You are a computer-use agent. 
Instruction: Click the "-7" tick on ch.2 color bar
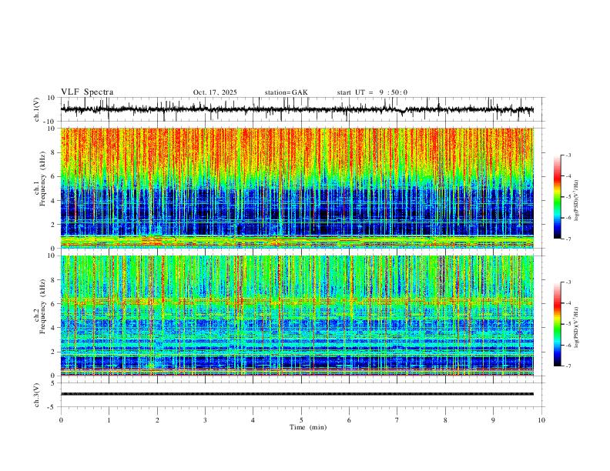coord(568,366)
